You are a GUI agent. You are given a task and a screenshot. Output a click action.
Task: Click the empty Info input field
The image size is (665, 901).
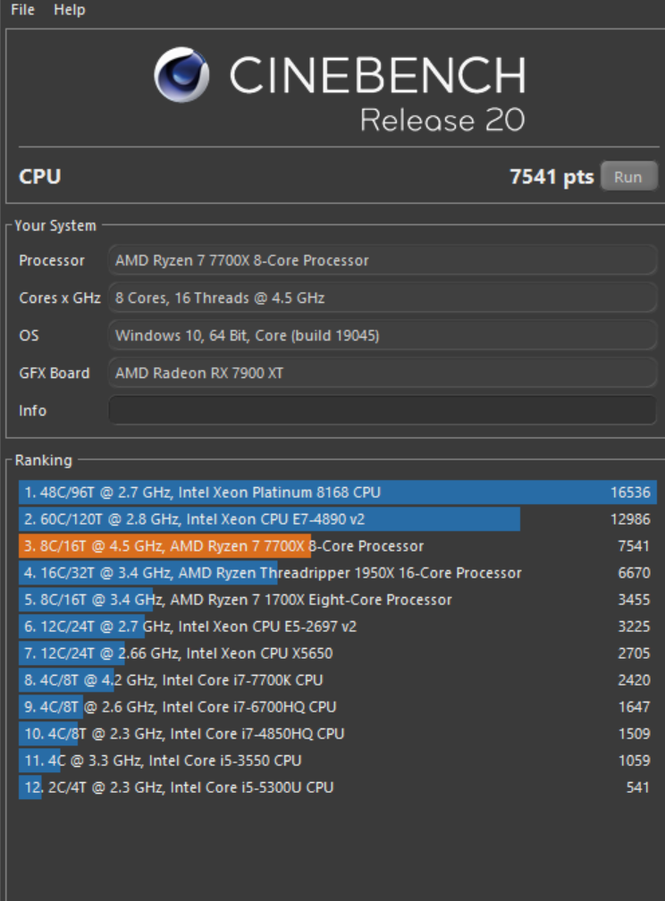coord(383,410)
